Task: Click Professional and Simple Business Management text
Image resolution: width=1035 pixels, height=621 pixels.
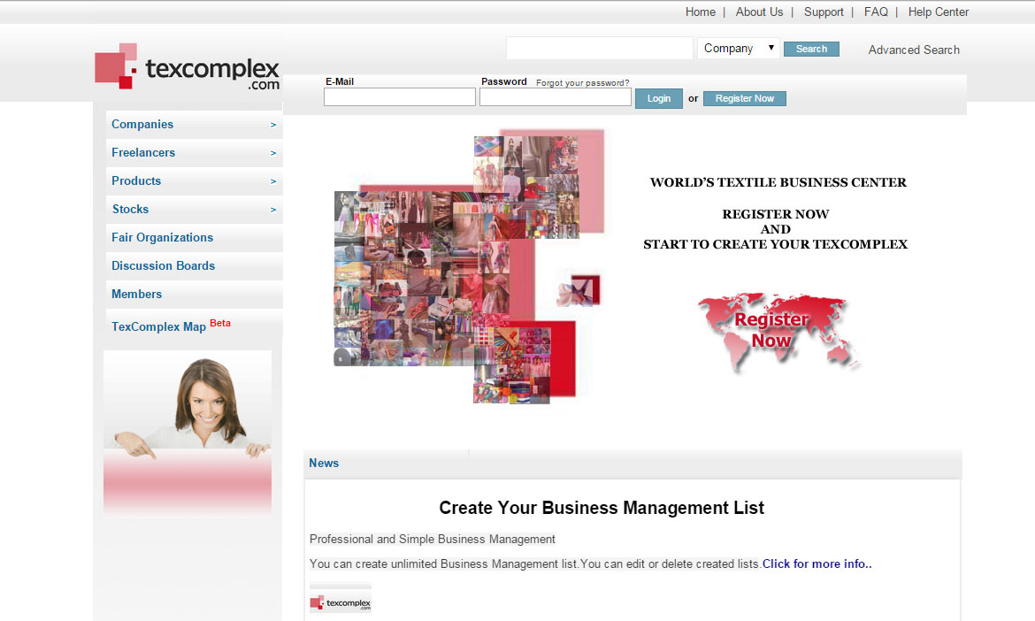Action: tap(433, 539)
